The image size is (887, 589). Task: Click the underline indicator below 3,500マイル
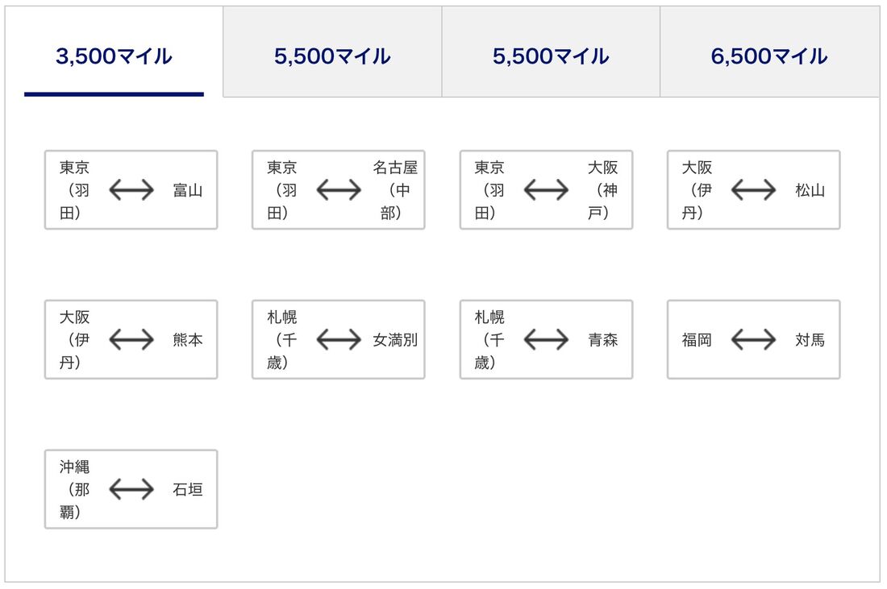click(x=113, y=94)
